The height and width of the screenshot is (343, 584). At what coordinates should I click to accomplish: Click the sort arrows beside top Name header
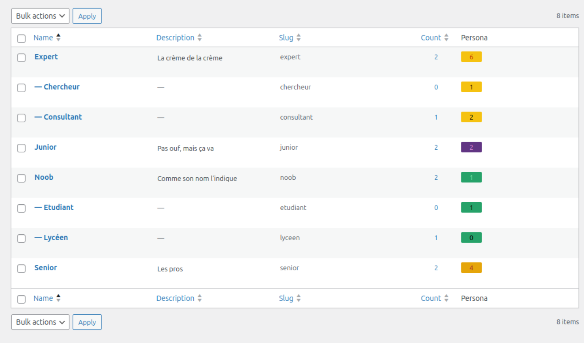pyautogui.click(x=58, y=38)
